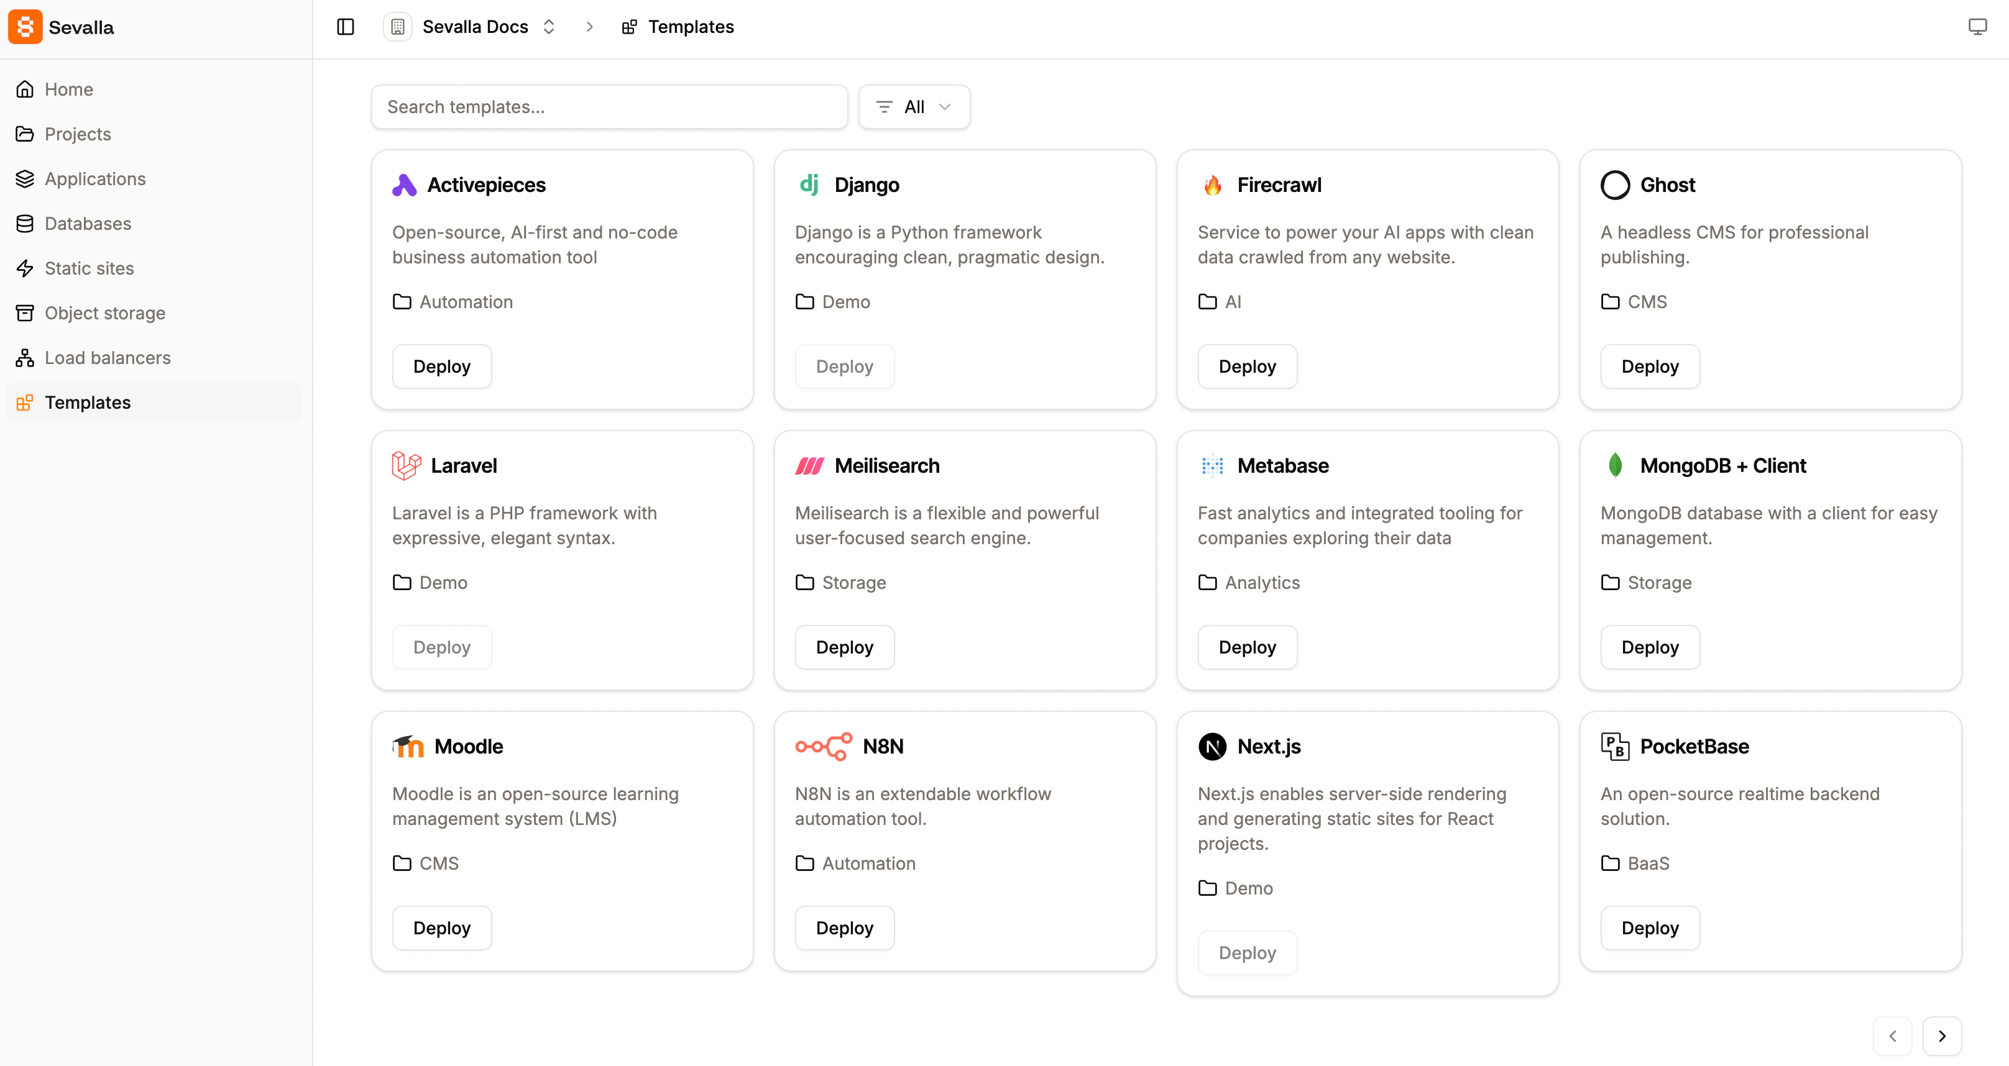Click the Activepieces template logo
The height and width of the screenshot is (1066, 2009).
(404, 186)
